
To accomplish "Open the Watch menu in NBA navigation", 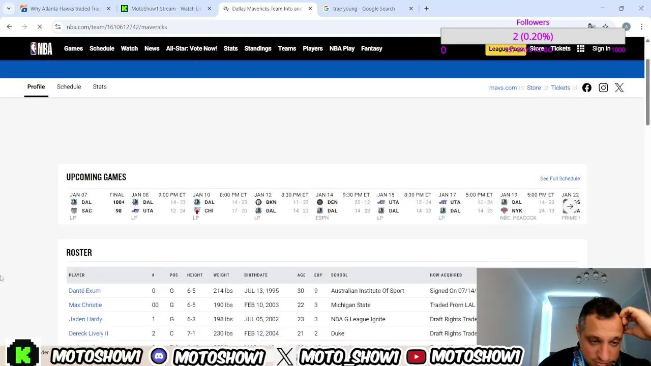I will click(129, 48).
